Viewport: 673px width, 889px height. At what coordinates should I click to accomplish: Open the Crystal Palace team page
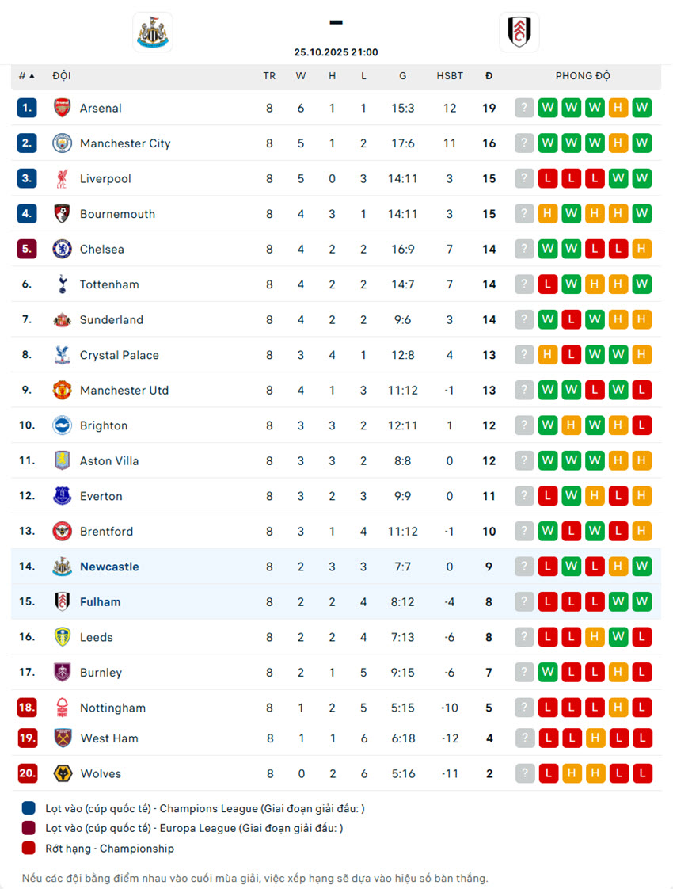pyautogui.click(x=119, y=355)
